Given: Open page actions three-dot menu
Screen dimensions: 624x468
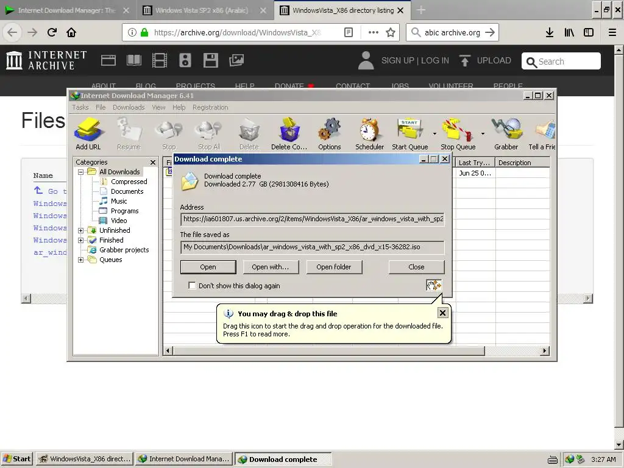Looking at the screenshot, I should [x=374, y=33].
